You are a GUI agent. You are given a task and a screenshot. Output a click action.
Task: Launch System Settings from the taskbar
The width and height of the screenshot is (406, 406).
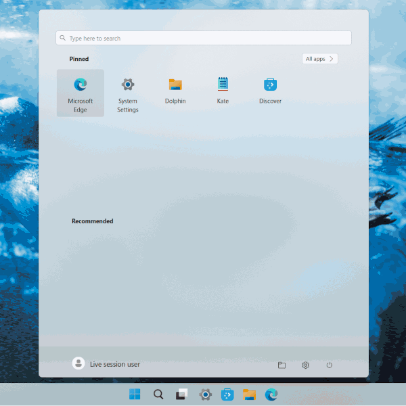pos(205,394)
